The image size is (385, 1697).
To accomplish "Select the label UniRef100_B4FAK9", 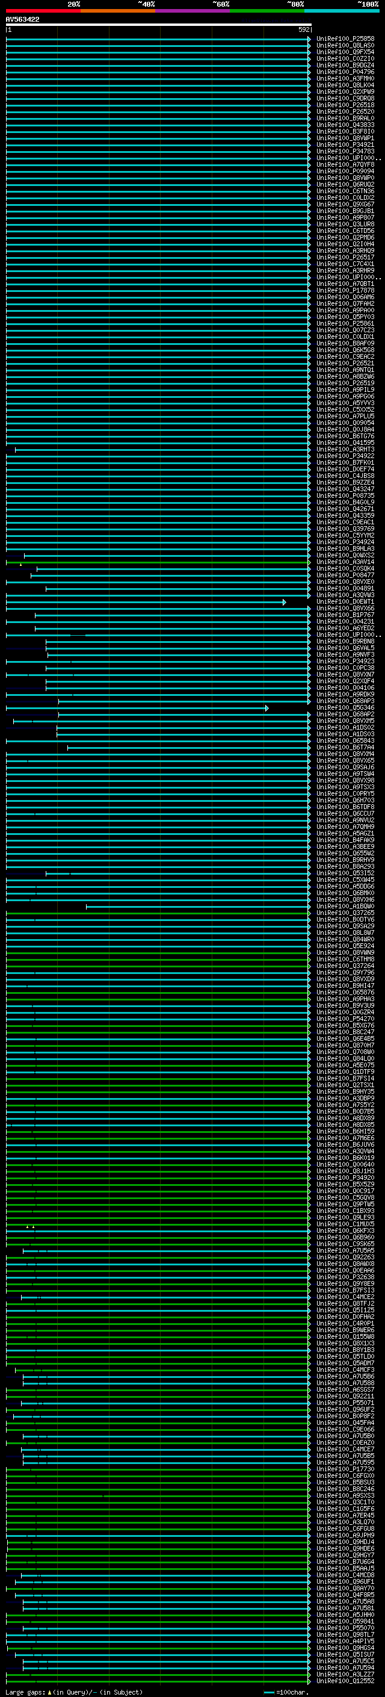I will (345, 840).
